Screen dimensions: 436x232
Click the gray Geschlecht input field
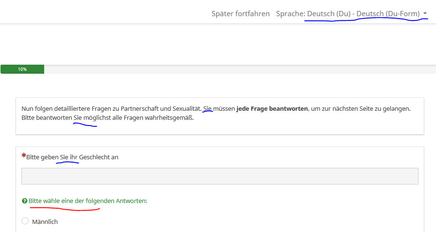(219, 176)
